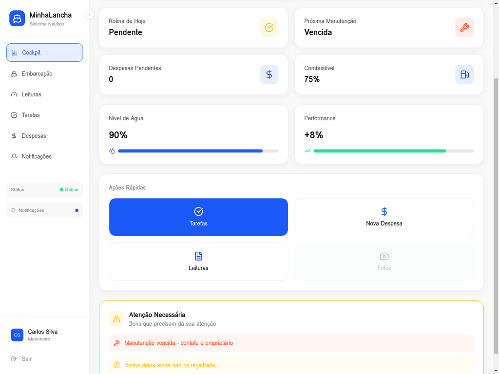
Task: Click the Leituras quick action button
Action: pos(198,262)
